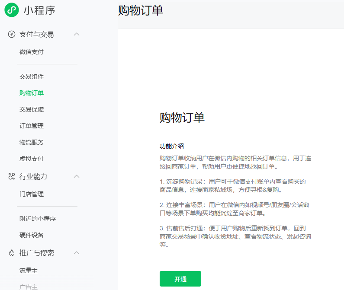This screenshot has height=290, width=344.
Task: Click the 行业能力 section icon
Action: 12,176
